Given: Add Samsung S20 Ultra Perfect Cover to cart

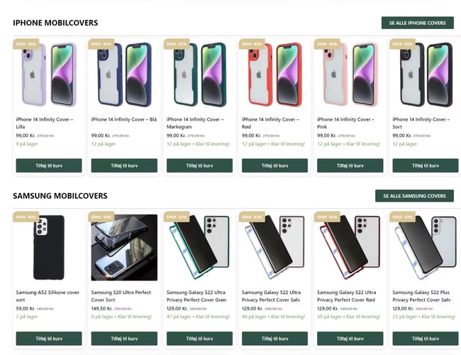Looking at the screenshot, I should [x=124, y=339].
